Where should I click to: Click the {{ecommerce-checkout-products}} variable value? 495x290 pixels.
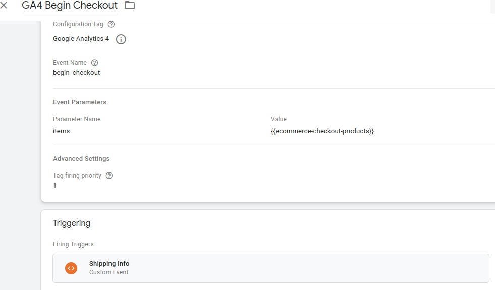pos(322,131)
